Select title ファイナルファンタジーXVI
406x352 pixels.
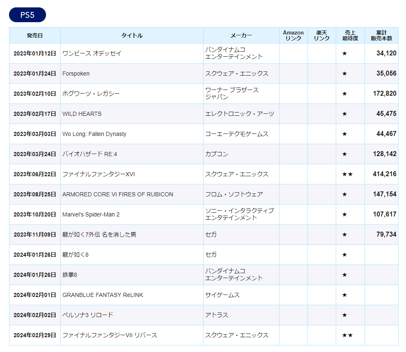99,174
